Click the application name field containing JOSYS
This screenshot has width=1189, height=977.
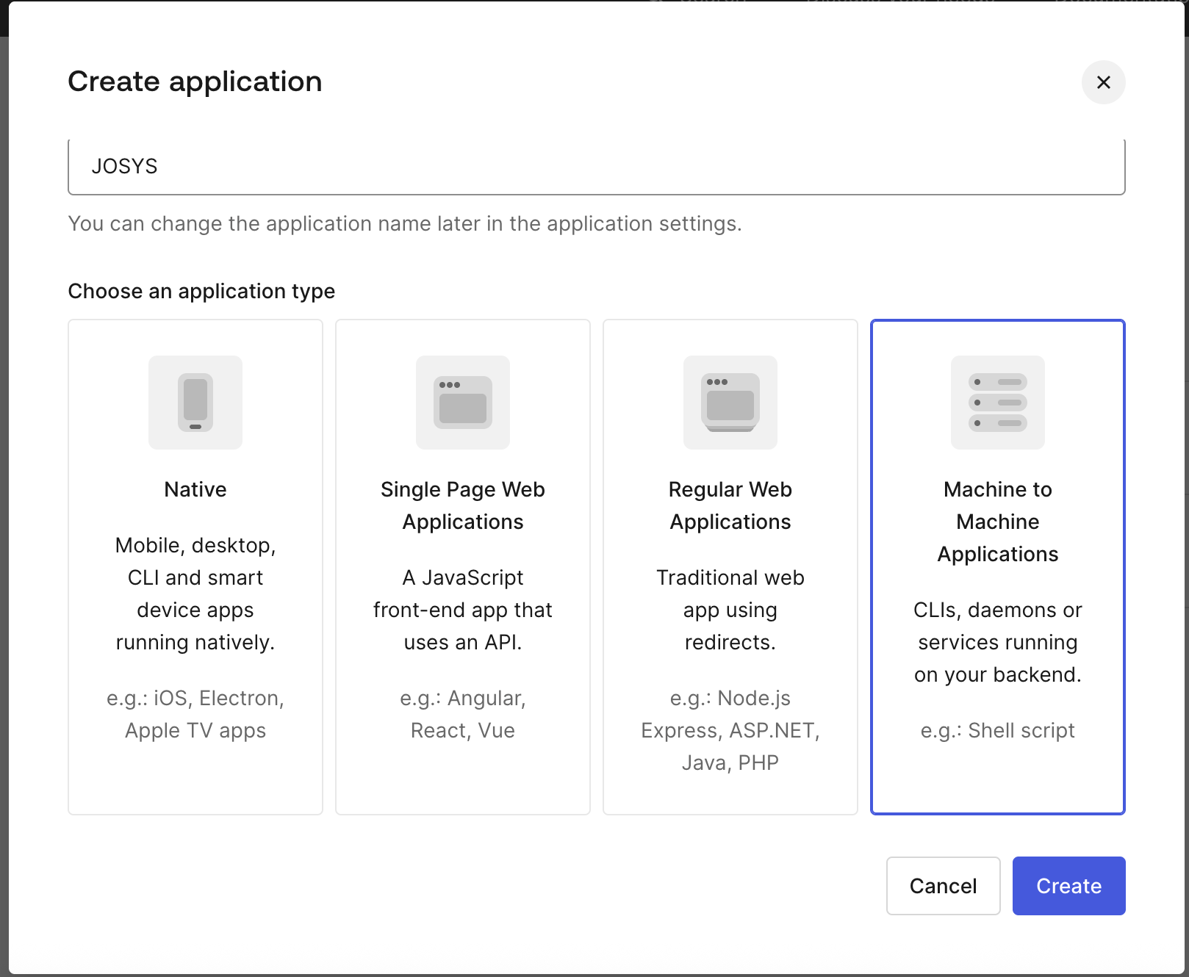pos(596,167)
